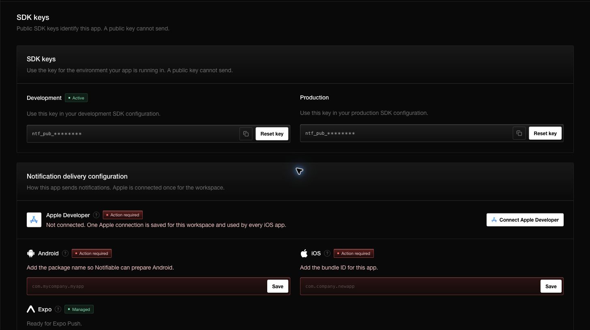
Task: Open the Expo help tooltip icon
Action: (58, 309)
